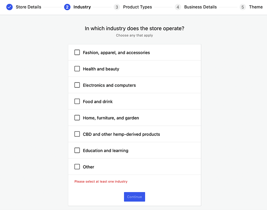The image size is (267, 210).
Task: Go back to the Store Details step
Action: [x=28, y=7]
